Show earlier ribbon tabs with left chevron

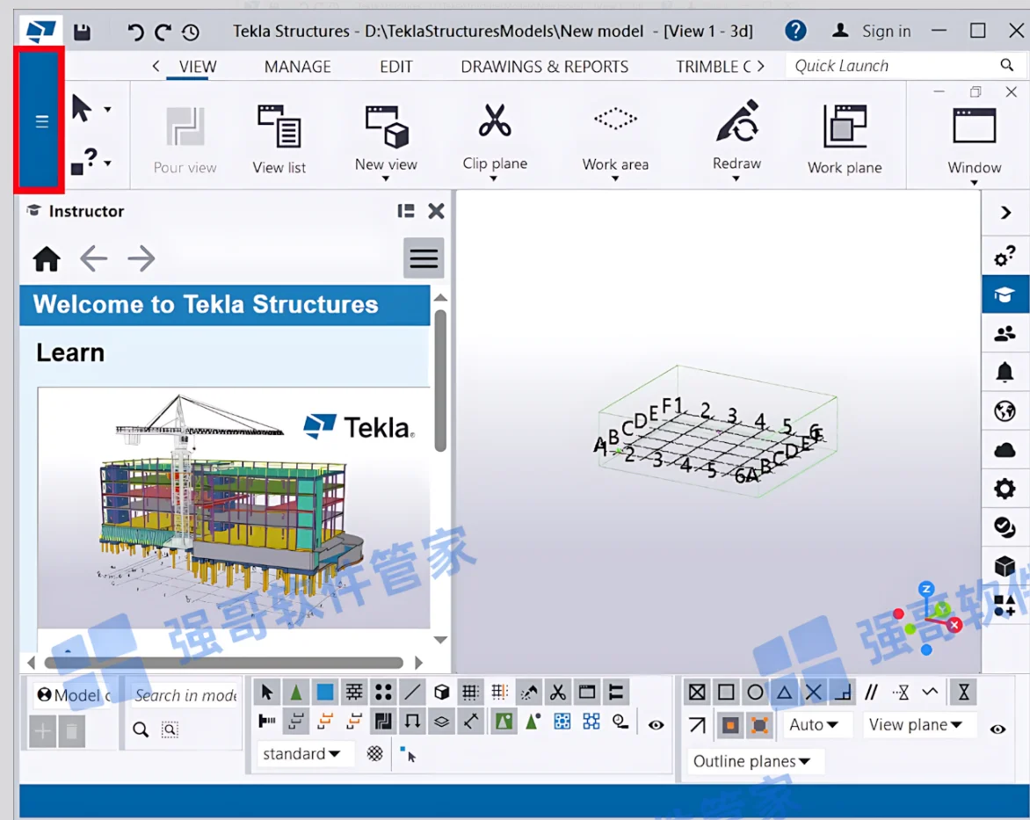[x=156, y=66]
